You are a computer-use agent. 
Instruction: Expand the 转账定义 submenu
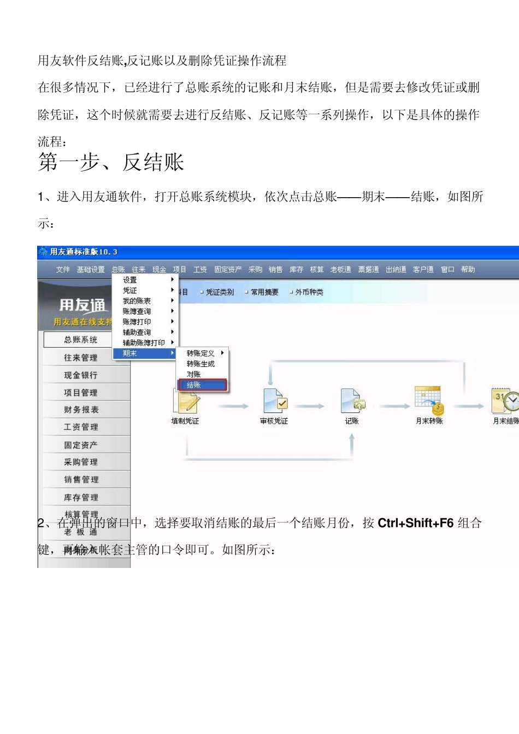[203, 353]
